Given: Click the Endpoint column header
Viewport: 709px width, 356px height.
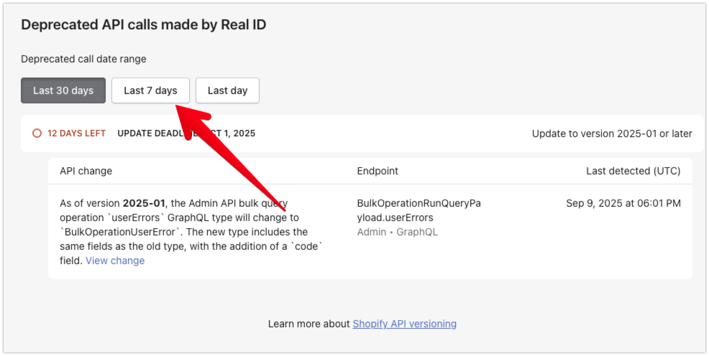Looking at the screenshot, I should click(378, 171).
